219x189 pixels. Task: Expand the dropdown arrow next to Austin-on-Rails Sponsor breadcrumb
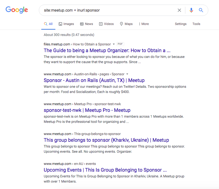coord(127,74)
